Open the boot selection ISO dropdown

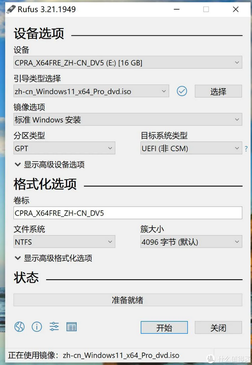click(x=91, y=91)
